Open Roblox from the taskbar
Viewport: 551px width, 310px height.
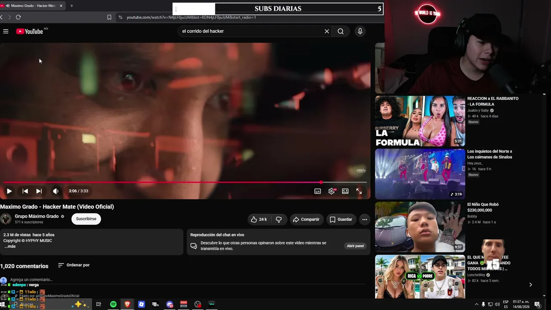[x=141, y=304]
